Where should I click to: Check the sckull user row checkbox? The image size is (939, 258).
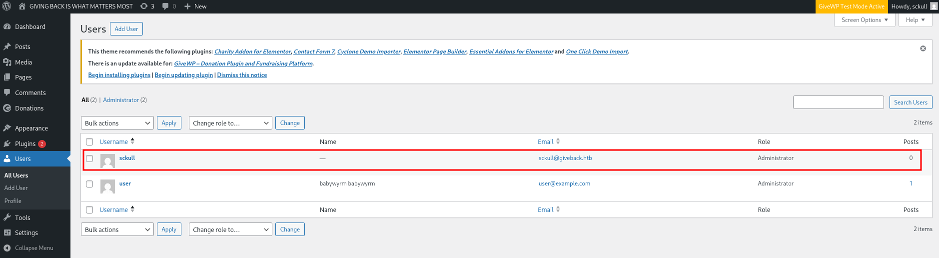click(x=89, y=158)
